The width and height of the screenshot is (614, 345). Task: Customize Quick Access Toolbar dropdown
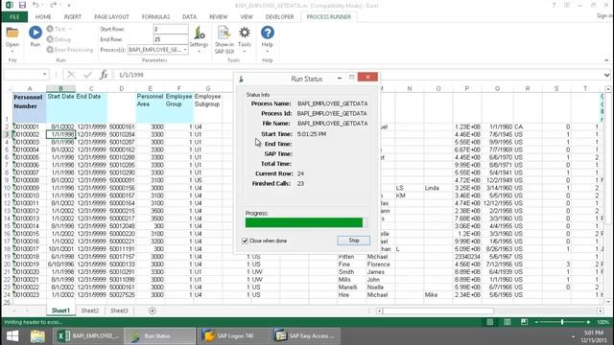69,5
